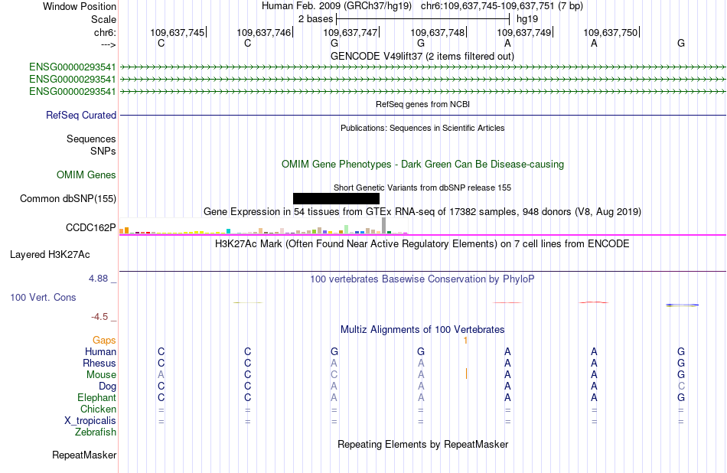Click the OMIM Genes label
The height and width of the screenshot is (473, 727).
pos(86,175)
